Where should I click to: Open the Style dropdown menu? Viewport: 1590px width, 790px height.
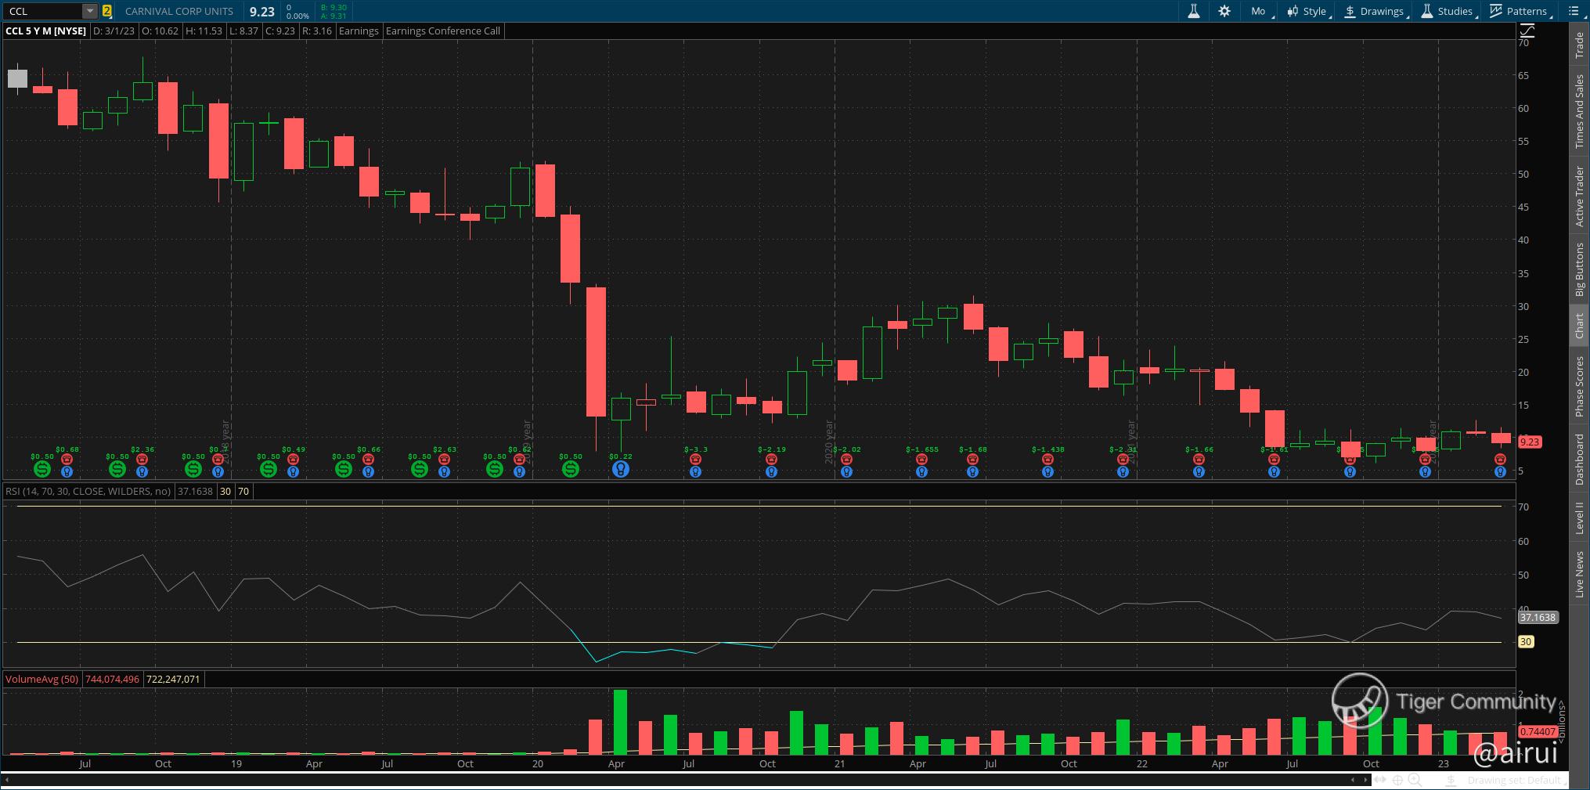coord(1309,11)
